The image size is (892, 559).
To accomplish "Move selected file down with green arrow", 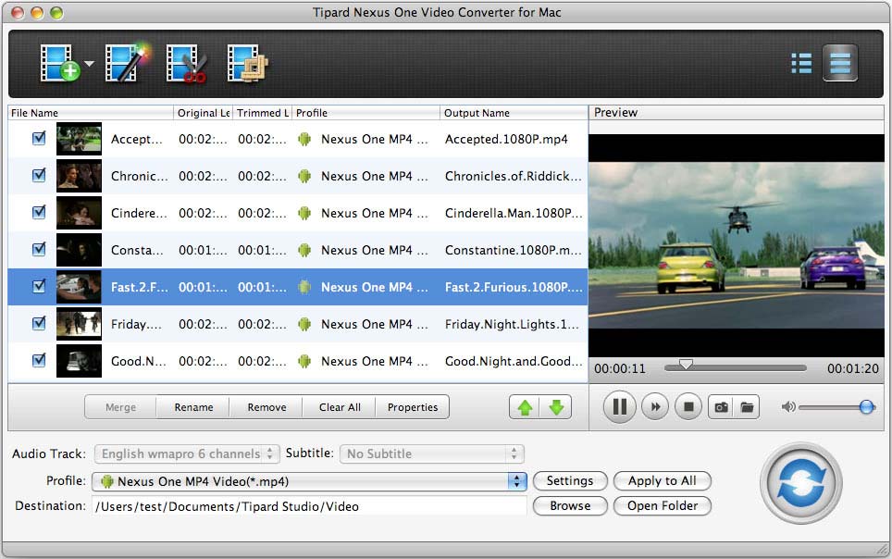I will click(x=556, y=407).
